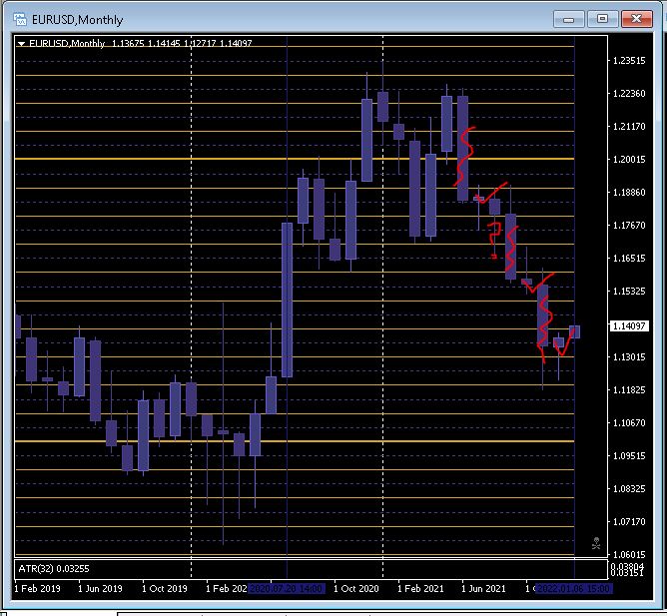Click the highlighted 2022.01.06 15:00 time marker

[x=574, y=589]
